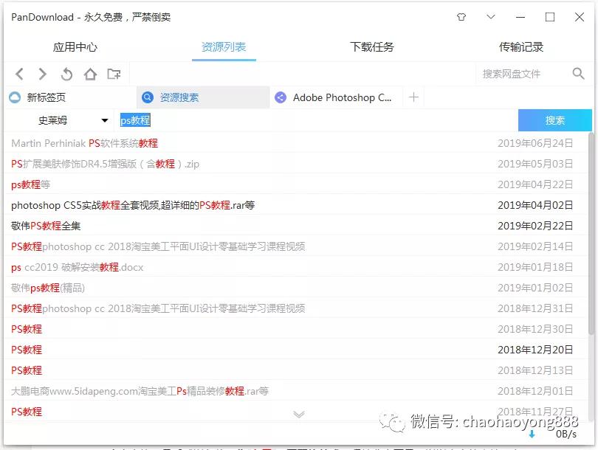Collapse the list with the bottom chevron
The width and height of the screenshot is (598, 450).
pyautogui.click(x=299, y=415)
